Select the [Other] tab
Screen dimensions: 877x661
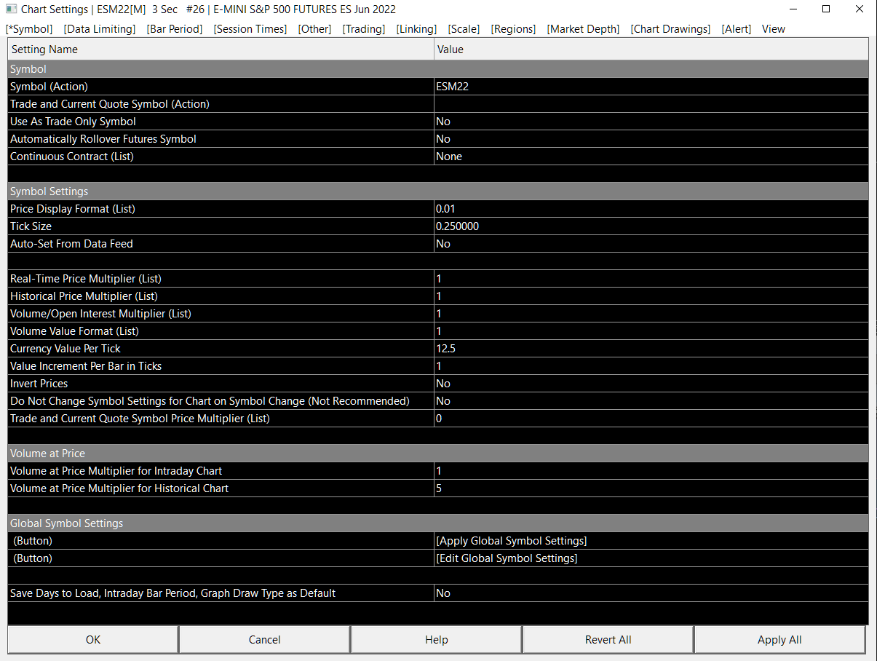[x=314, y=29]
